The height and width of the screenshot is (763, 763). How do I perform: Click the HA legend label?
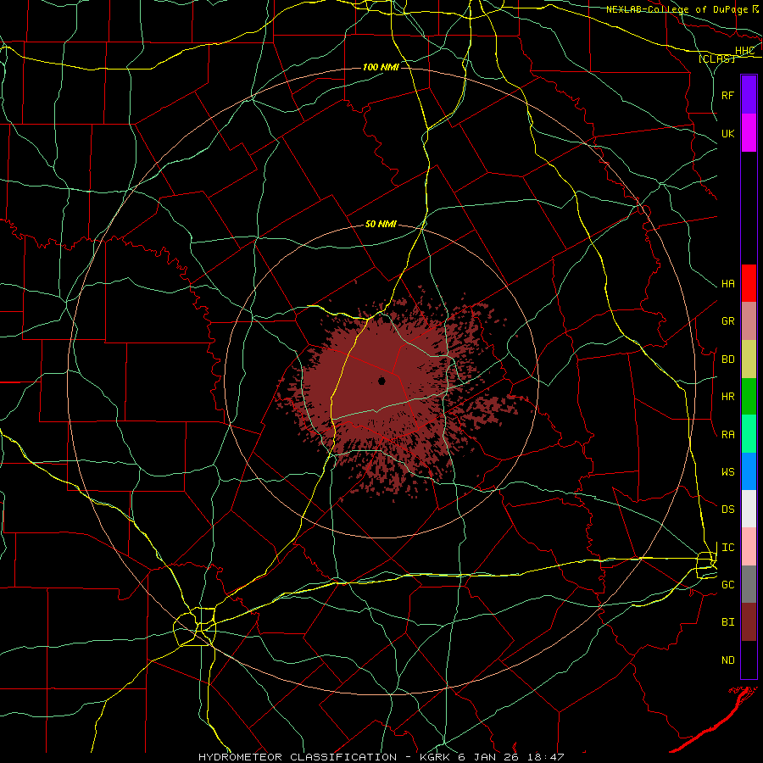pyautogui.click(x=727, y=283)
